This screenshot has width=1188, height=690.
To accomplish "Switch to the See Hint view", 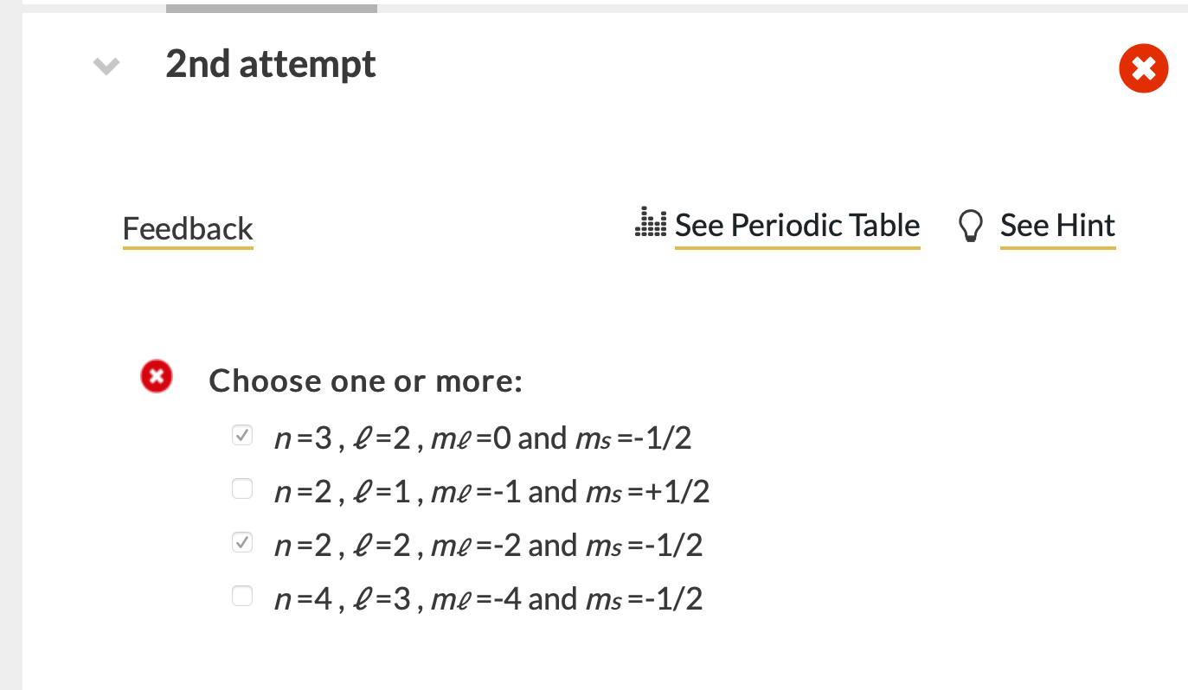I will coord(1057,225).
